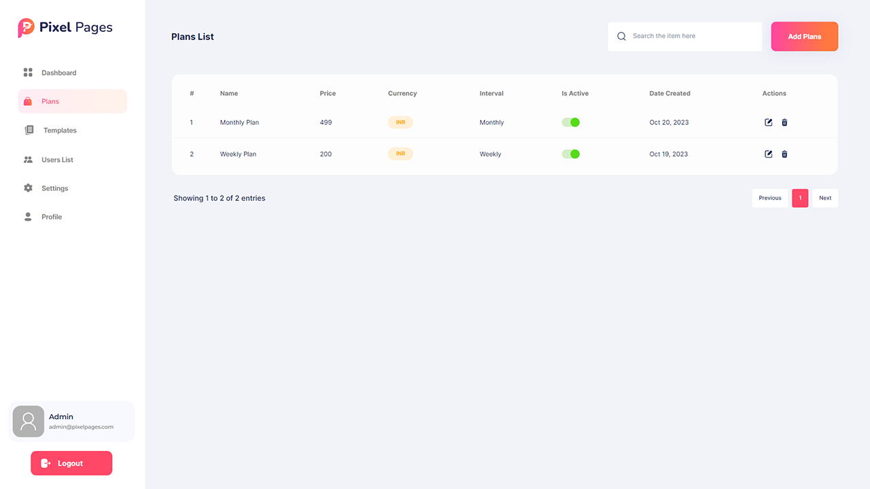Click the Admin avatar icon

29,422
